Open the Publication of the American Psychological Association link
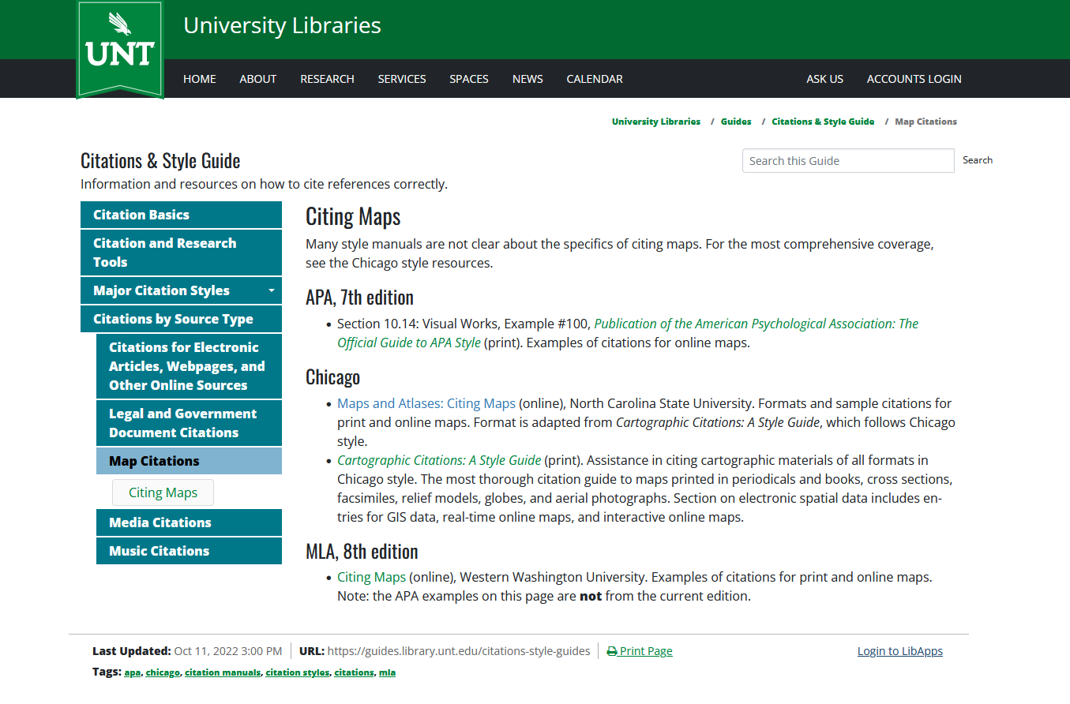1070x704 pixels. (x=628, y=333)
